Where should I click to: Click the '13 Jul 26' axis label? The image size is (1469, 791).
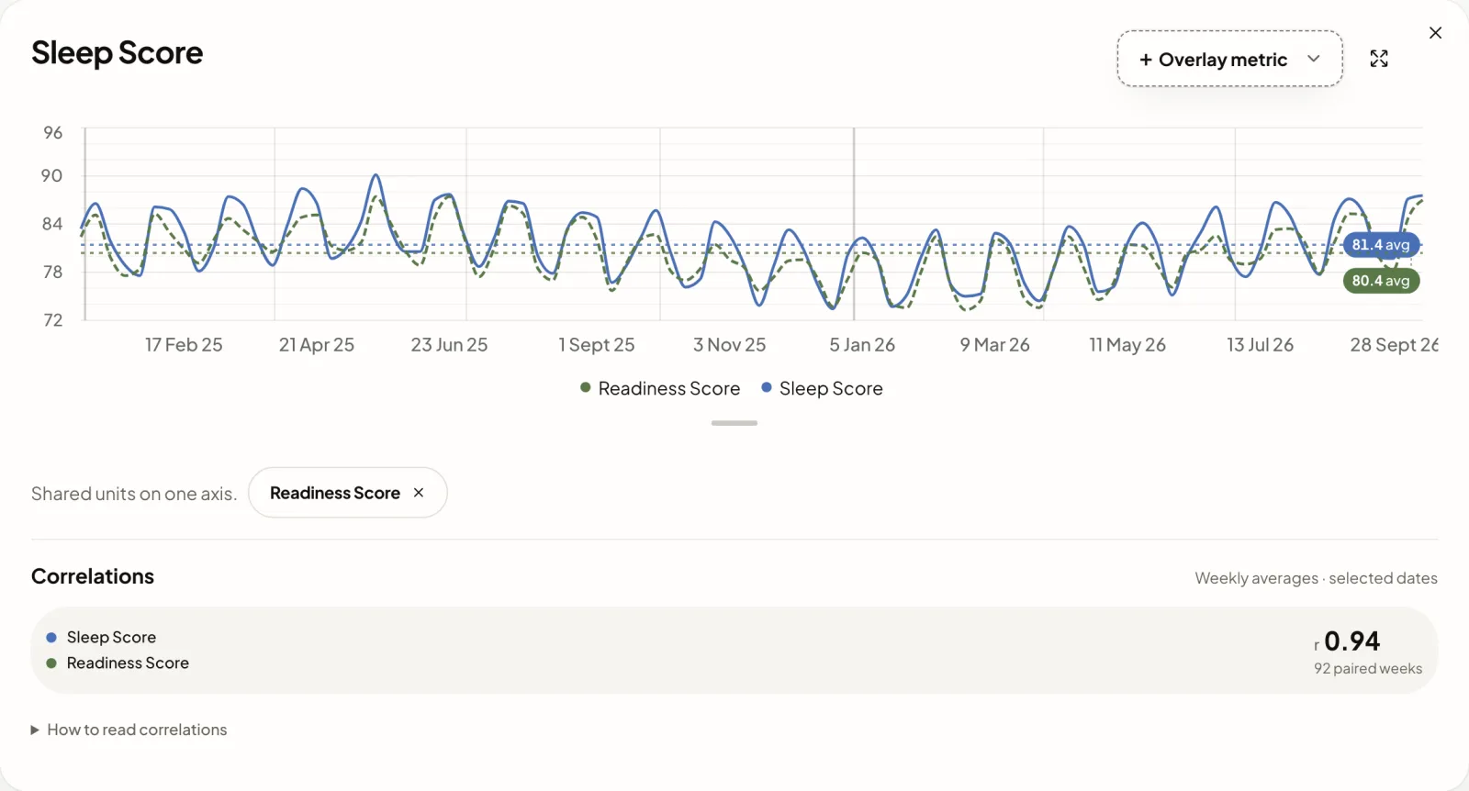pyautogui.click(x=1261, y=345)
